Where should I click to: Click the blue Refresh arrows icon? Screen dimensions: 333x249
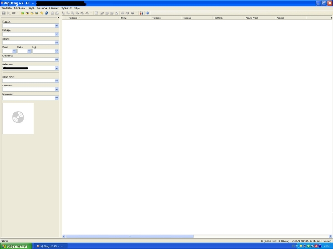[47, 13]
